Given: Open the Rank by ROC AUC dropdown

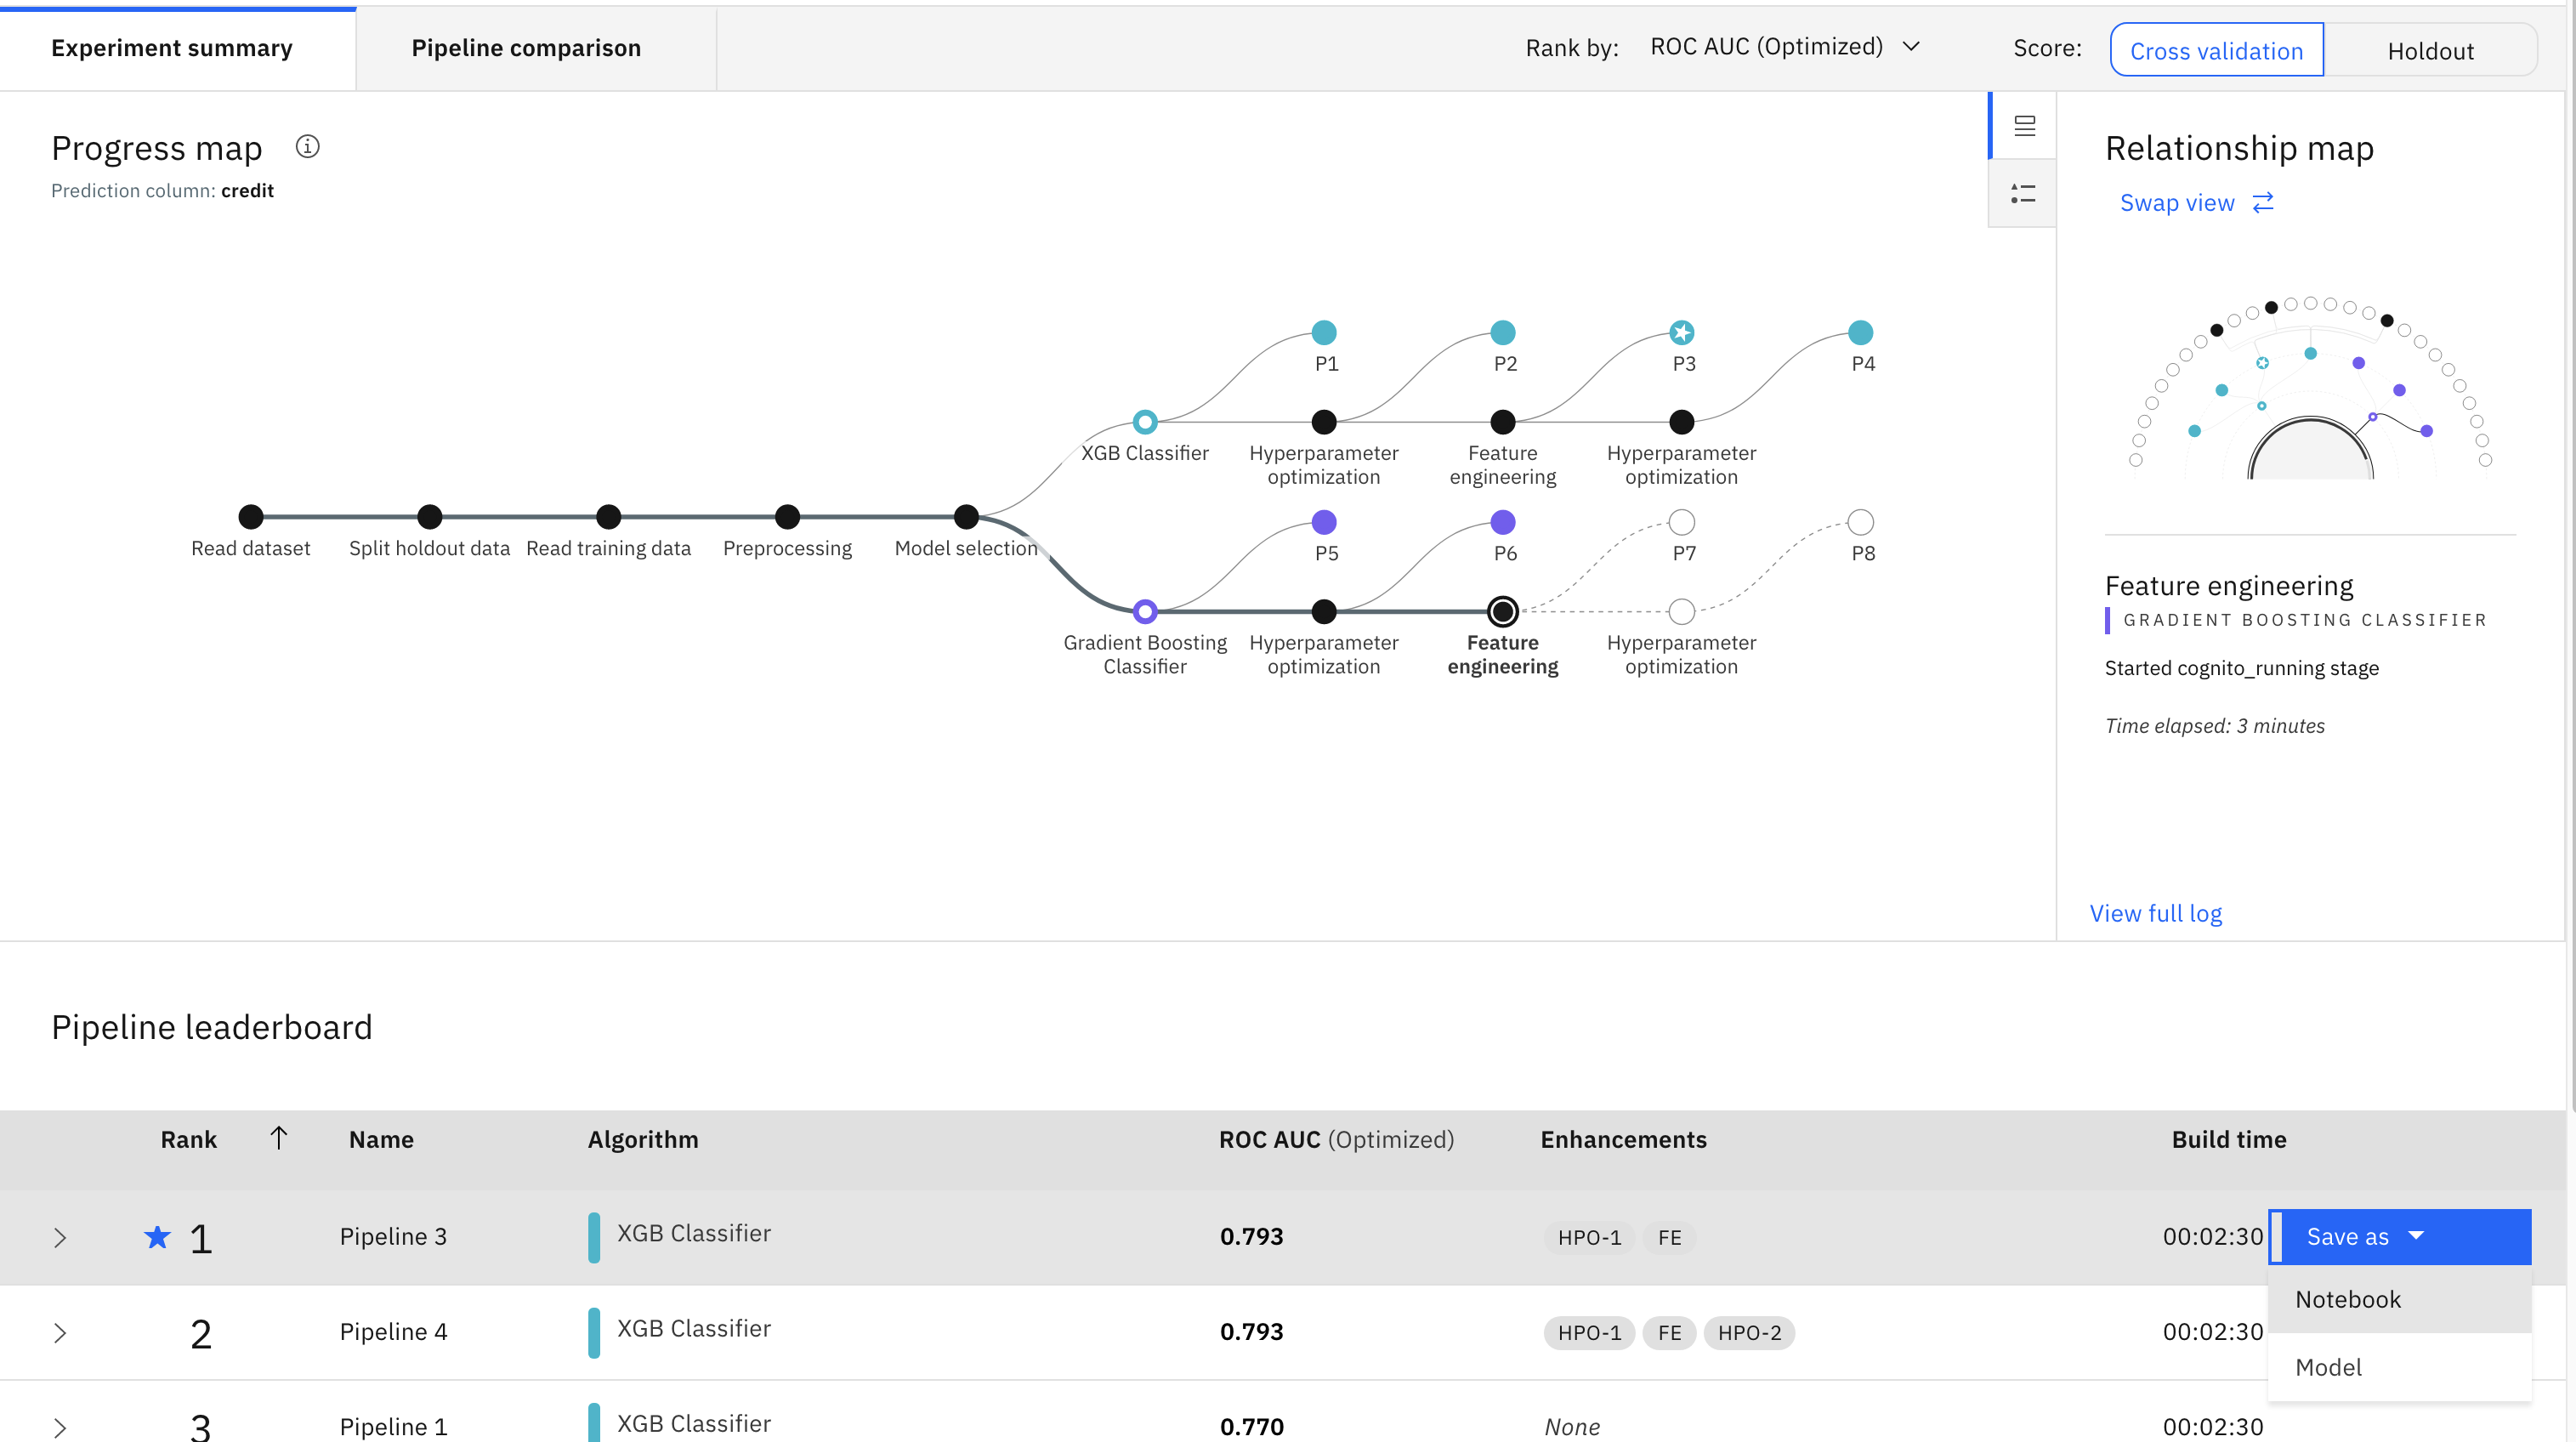Looking at the screenshot, I should [1785, 47].
